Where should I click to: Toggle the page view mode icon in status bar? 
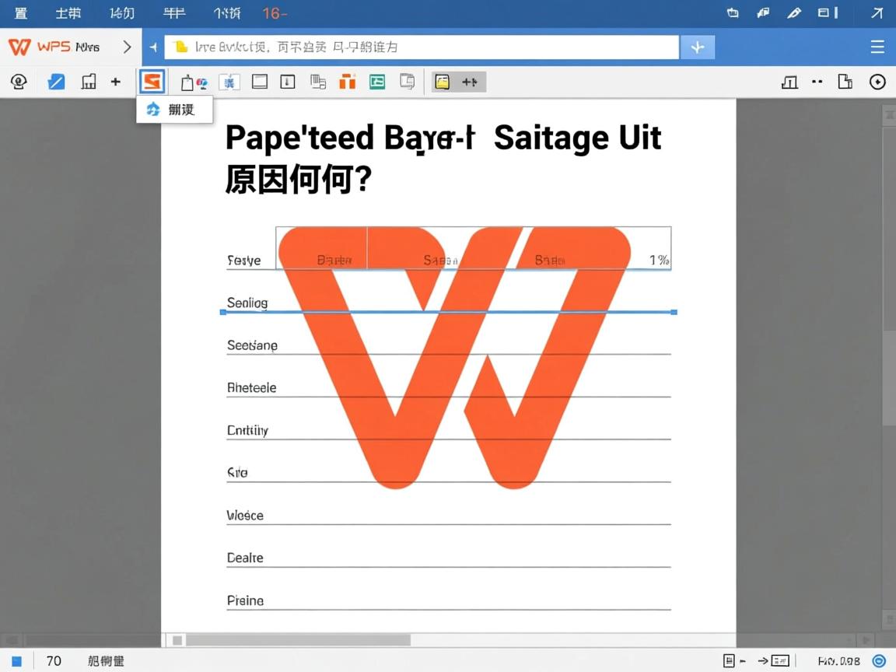[x=729, y=661]
